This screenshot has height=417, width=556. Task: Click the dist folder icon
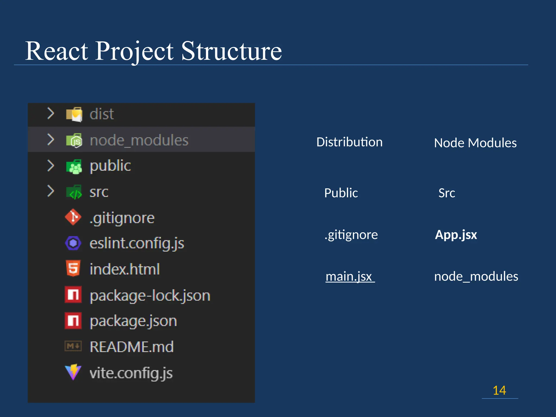(x=74, y=114)
